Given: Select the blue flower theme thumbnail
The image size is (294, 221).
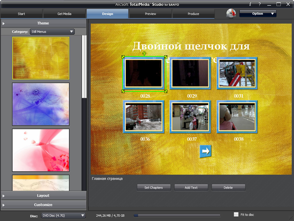Looking at the screenshot, I should [x=41, y=104].
